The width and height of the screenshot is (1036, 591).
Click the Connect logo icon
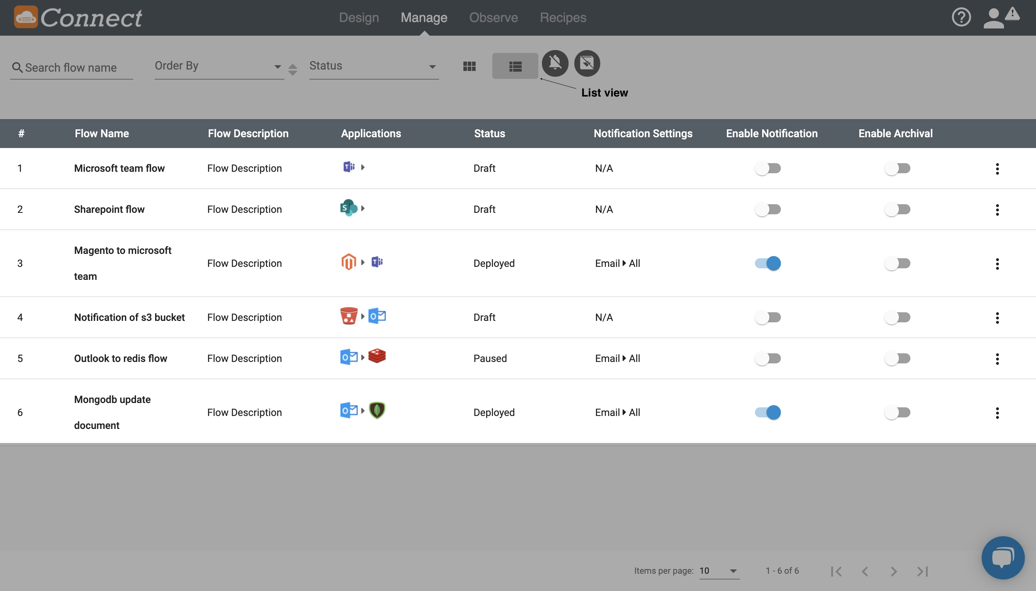(x=26, y=17)
